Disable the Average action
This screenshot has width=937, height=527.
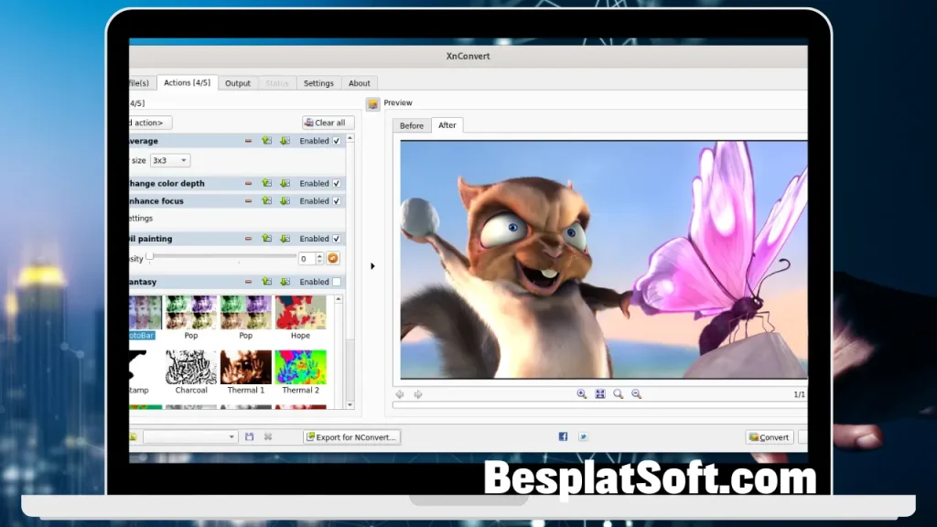tap(335, 141)
